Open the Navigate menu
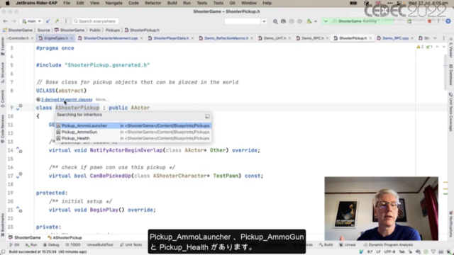 113,3
